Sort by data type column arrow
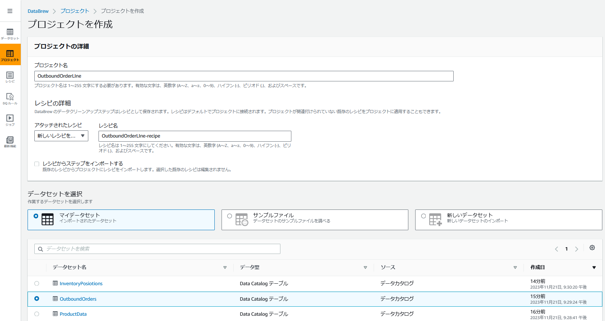Screen dimensions: 605x321 click(365, 267)
